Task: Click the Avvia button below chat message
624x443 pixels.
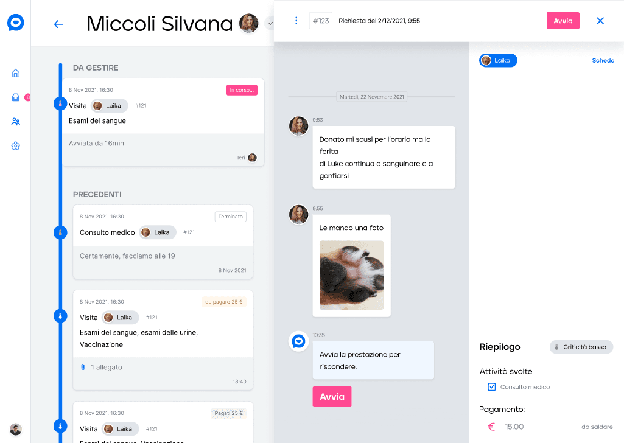Action: pyautogui.click(x=332, y=397)
